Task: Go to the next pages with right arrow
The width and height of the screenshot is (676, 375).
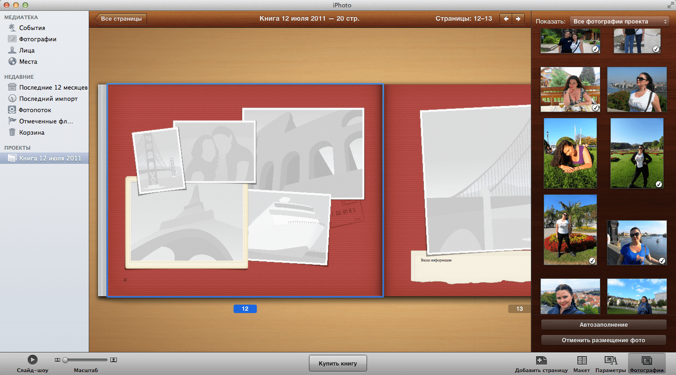Action: (x=518, y=19)
